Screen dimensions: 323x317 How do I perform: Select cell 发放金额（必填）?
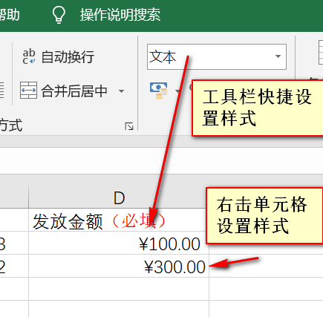pyautogui.click(x=119, y=220)
